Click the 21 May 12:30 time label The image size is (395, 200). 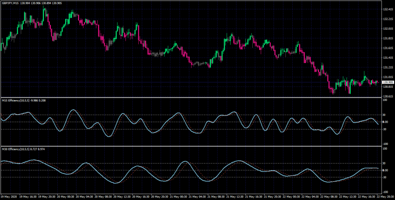(x=235, y=197)
